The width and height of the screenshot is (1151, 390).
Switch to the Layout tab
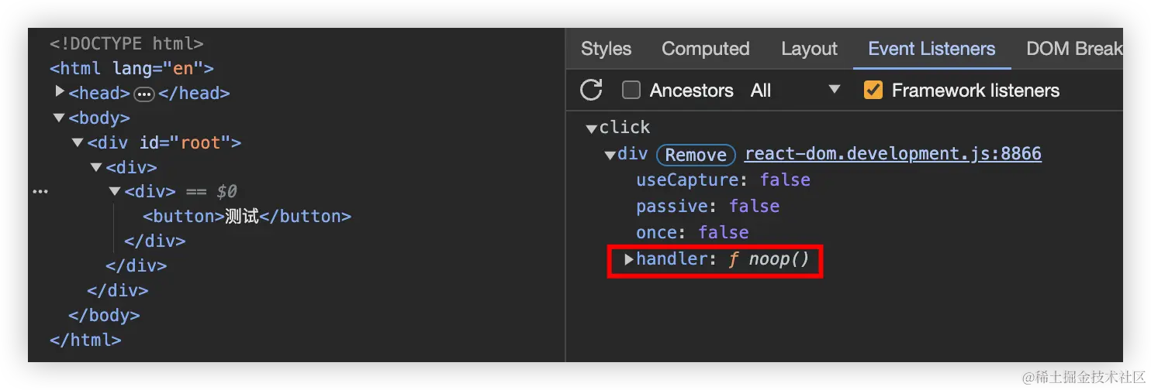809,49
